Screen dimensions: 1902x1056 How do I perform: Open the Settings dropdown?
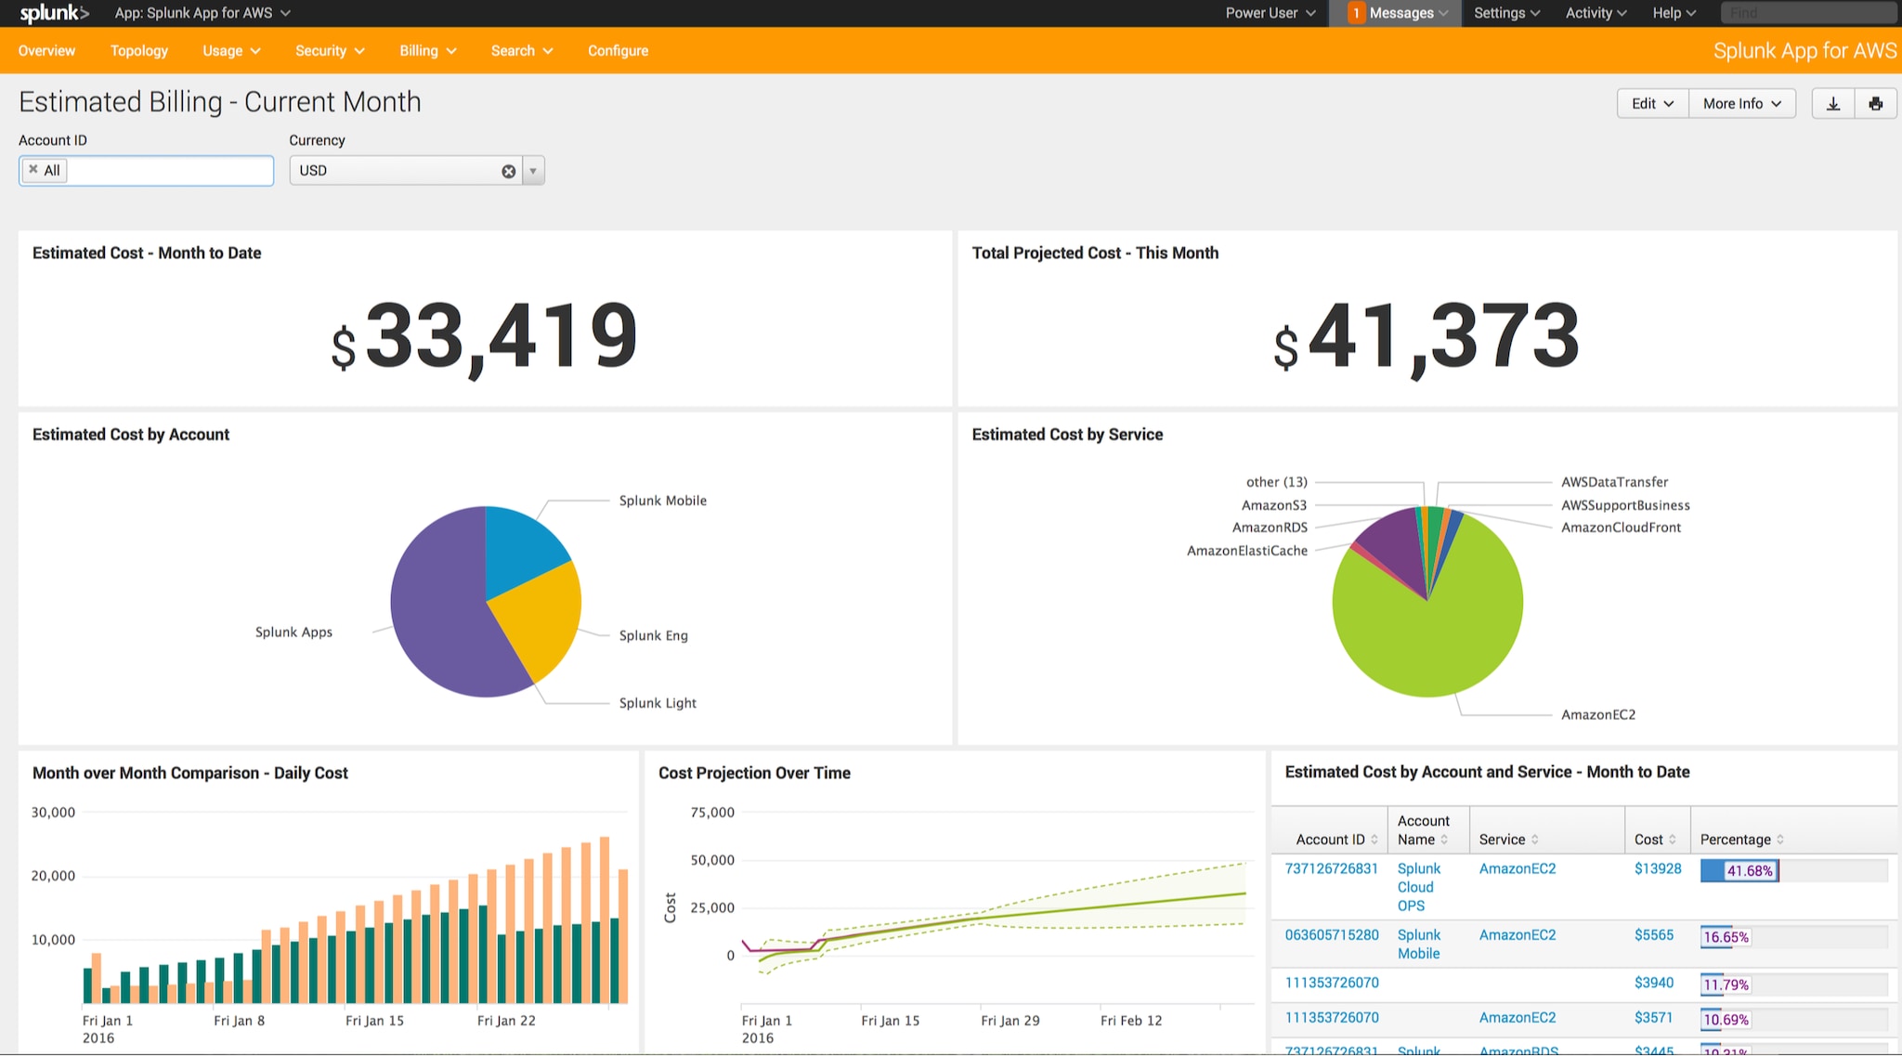tap(1506, 13)
